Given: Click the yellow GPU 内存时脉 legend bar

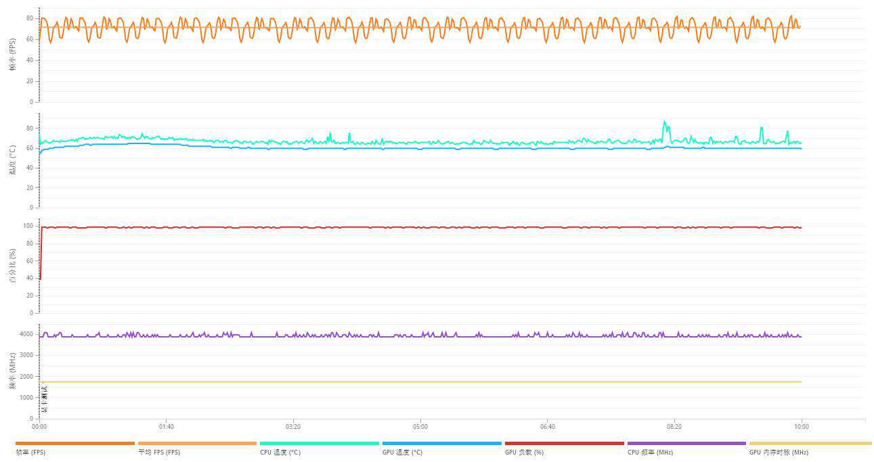Looking at the screenshot, I should pos(810,444).
